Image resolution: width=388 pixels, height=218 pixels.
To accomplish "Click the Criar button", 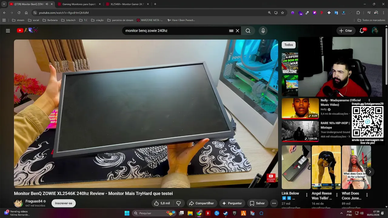I will tap(346, 31).
